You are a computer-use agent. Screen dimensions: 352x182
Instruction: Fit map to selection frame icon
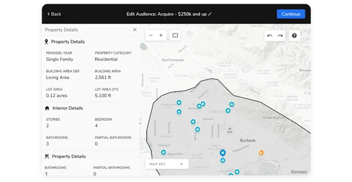click(175, 35)
